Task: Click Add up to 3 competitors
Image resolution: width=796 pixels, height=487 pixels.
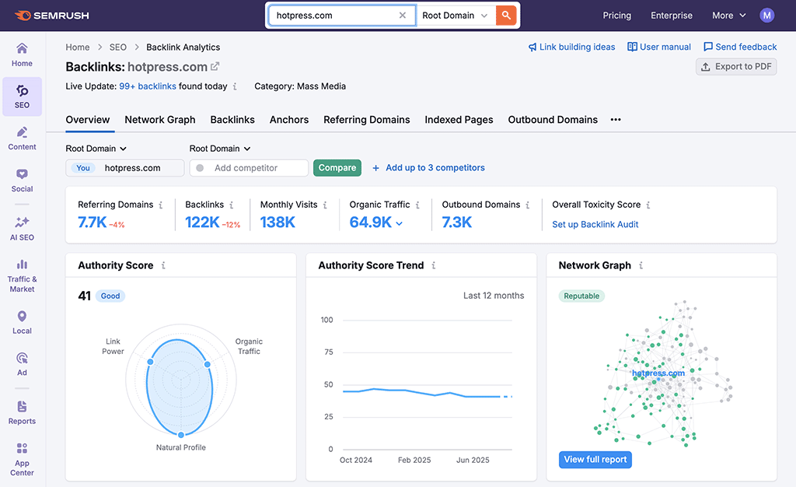Action: (x=428, y=167)
